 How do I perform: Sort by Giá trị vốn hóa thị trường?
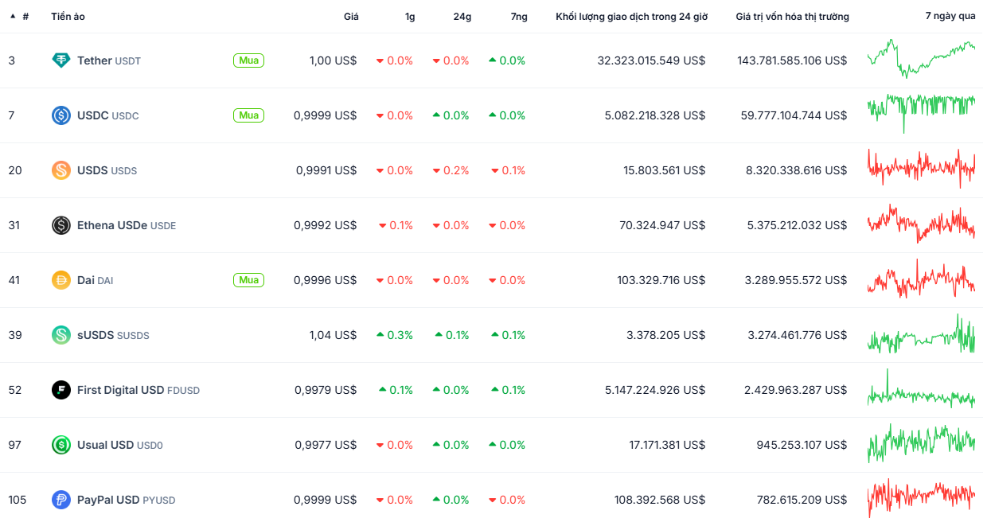[x=791, y=16]
